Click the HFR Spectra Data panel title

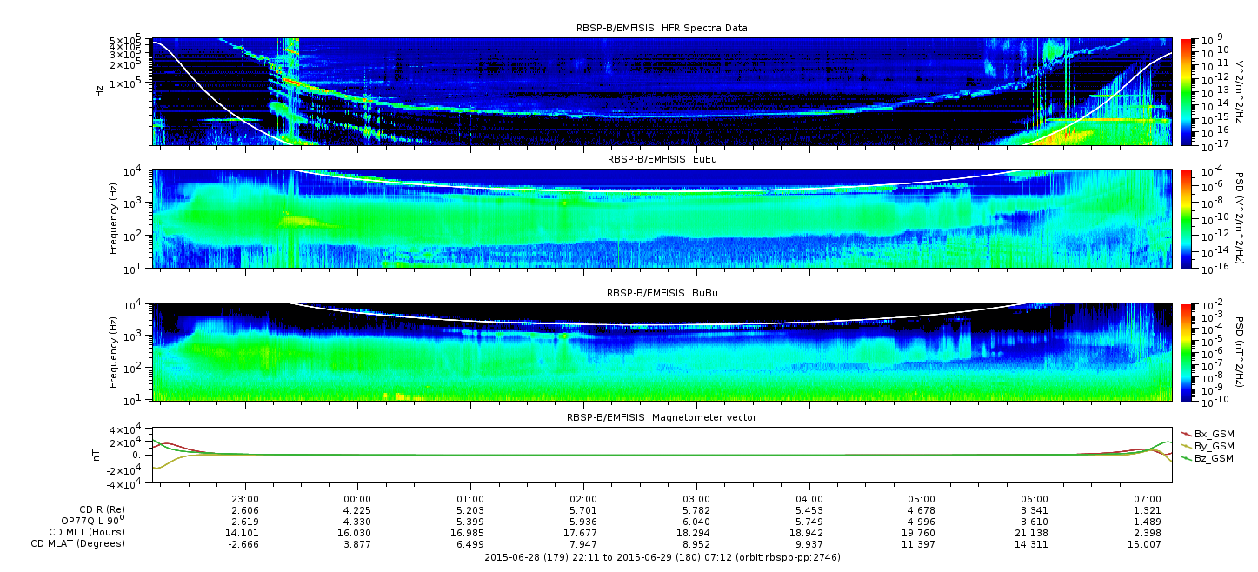[662, 28]
